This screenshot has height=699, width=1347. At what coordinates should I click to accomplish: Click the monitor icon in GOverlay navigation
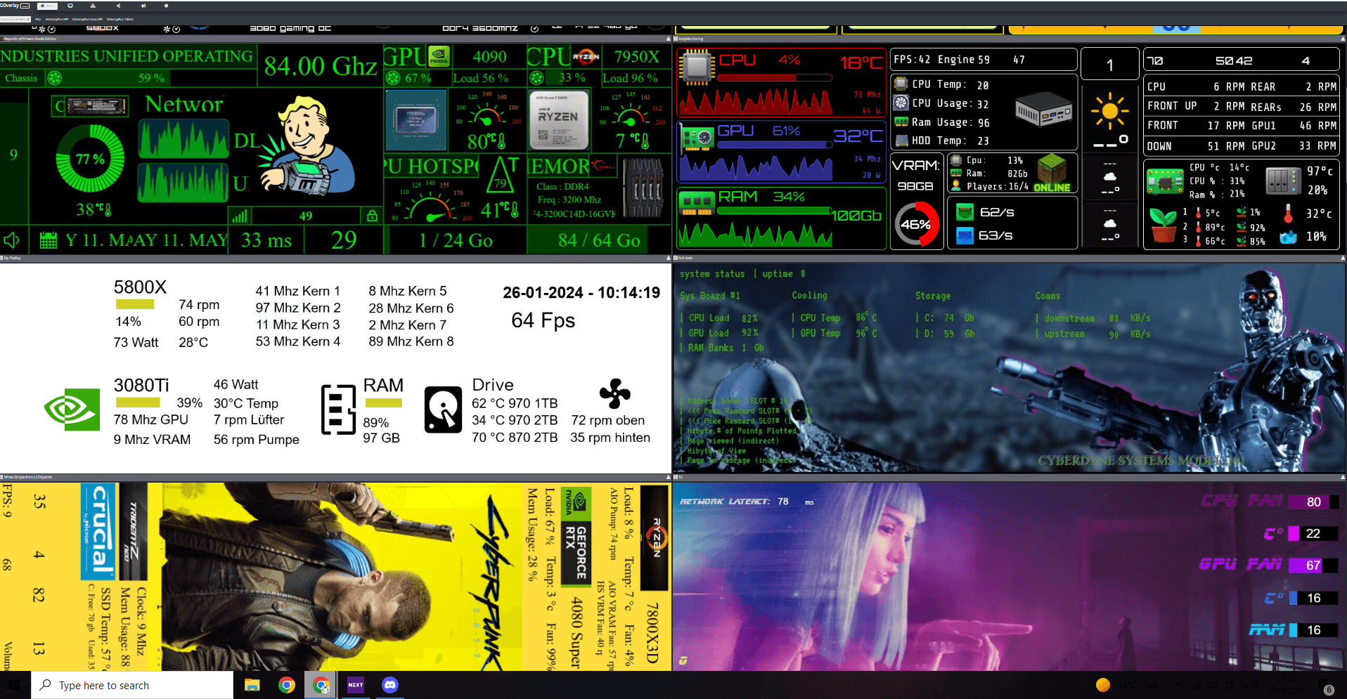pyautogui.click(x=70, y=6)
